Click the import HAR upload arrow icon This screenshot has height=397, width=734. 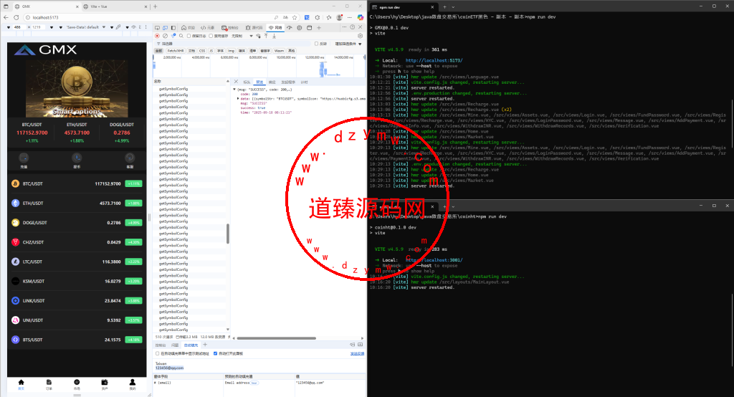pyautogui.click(x=266, y=36)
